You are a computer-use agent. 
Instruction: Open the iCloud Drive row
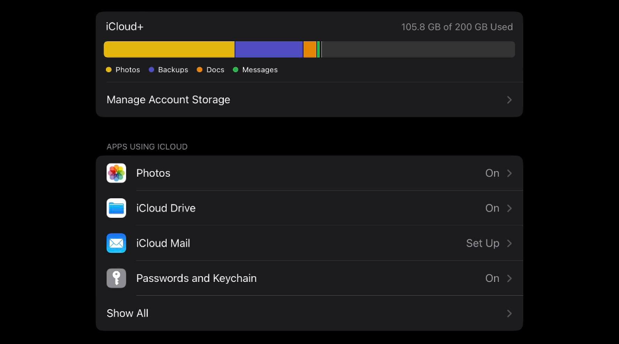(166, 208)
